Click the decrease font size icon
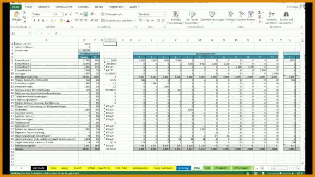This screenshot has width=315, height=177. 71,14
